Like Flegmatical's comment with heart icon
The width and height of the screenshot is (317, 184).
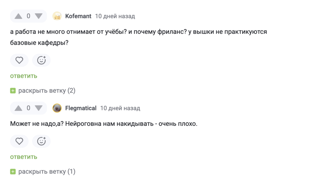(x=19, y=141)
